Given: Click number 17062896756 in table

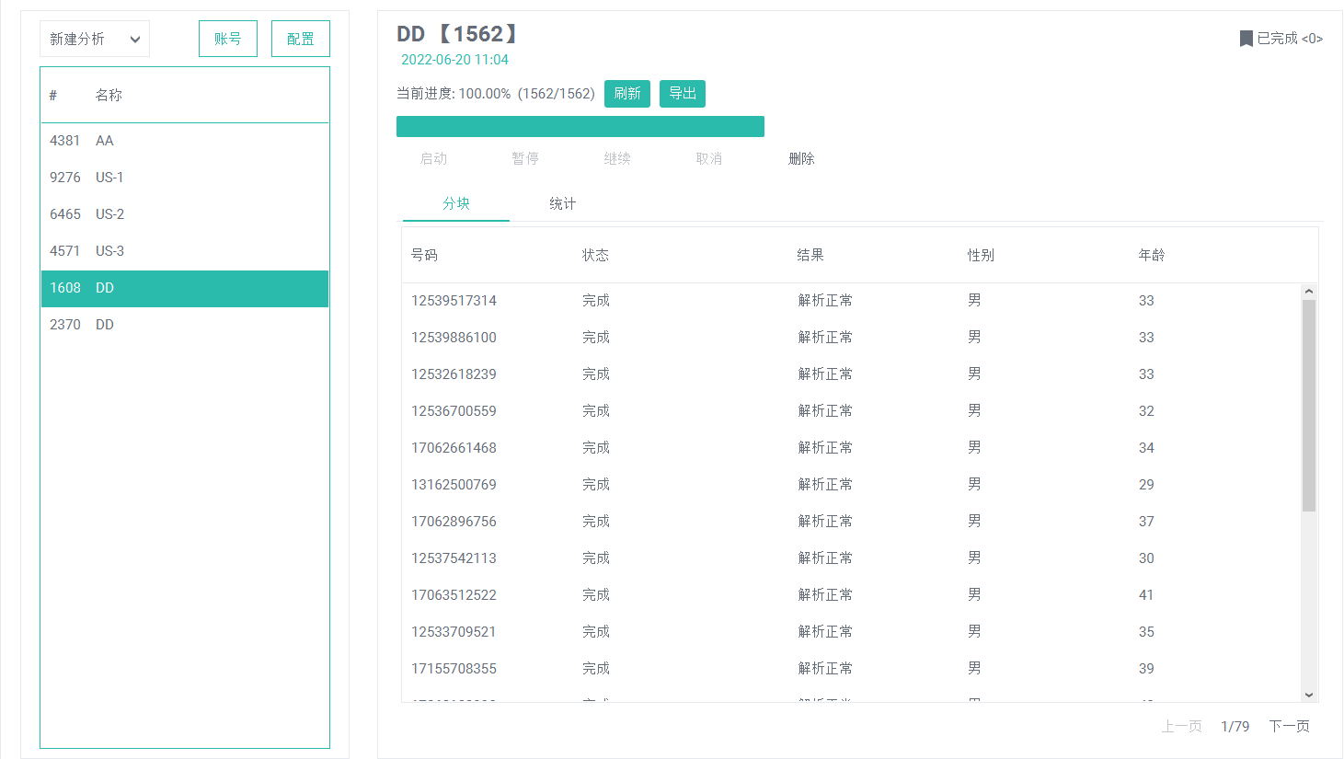Looking at the screenshot, I should point(454,522).
